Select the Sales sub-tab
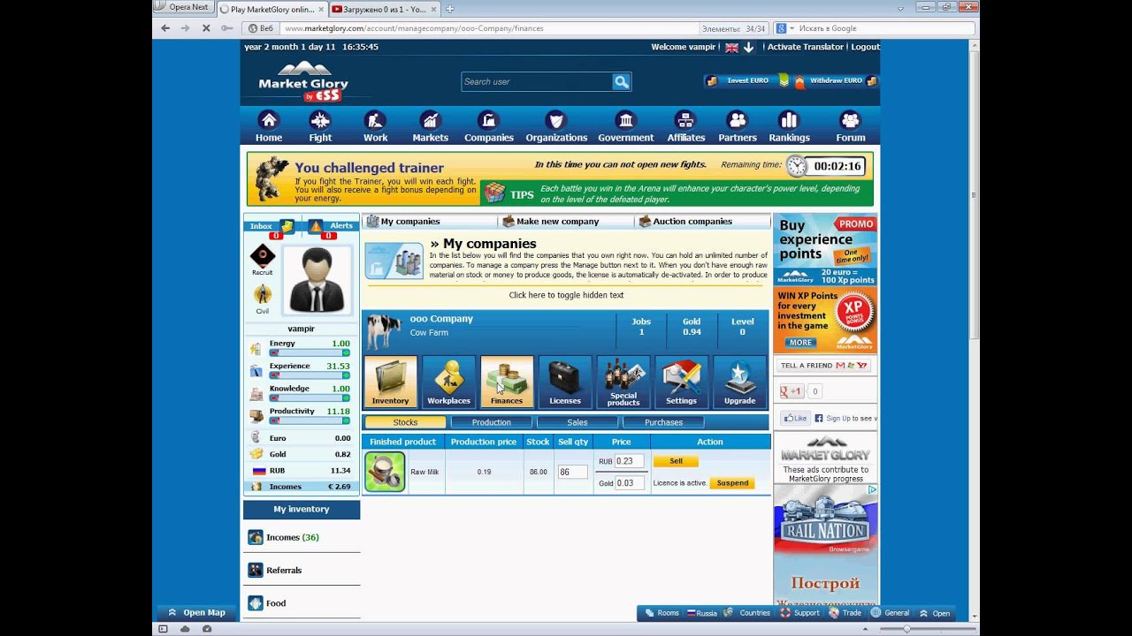1132x636 pixels. (x=577, y=422)
